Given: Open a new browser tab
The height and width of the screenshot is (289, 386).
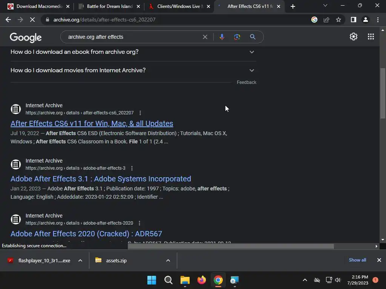Looking at the screenshot, I should click(293, 6).
